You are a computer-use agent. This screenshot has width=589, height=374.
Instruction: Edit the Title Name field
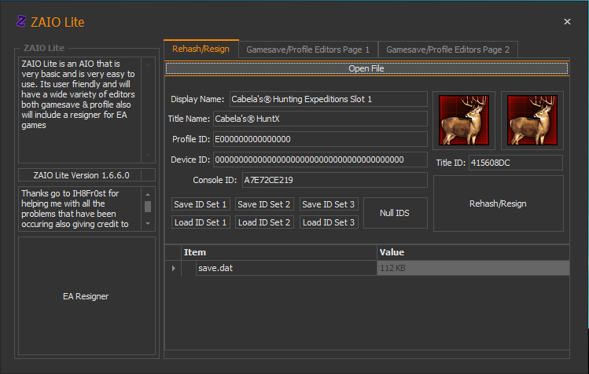(320, 119)
